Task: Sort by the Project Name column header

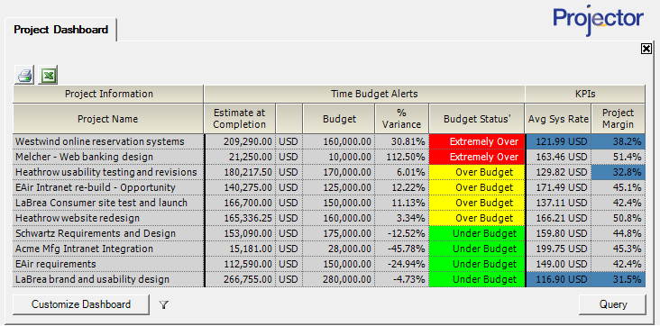Action: (108, 119)
